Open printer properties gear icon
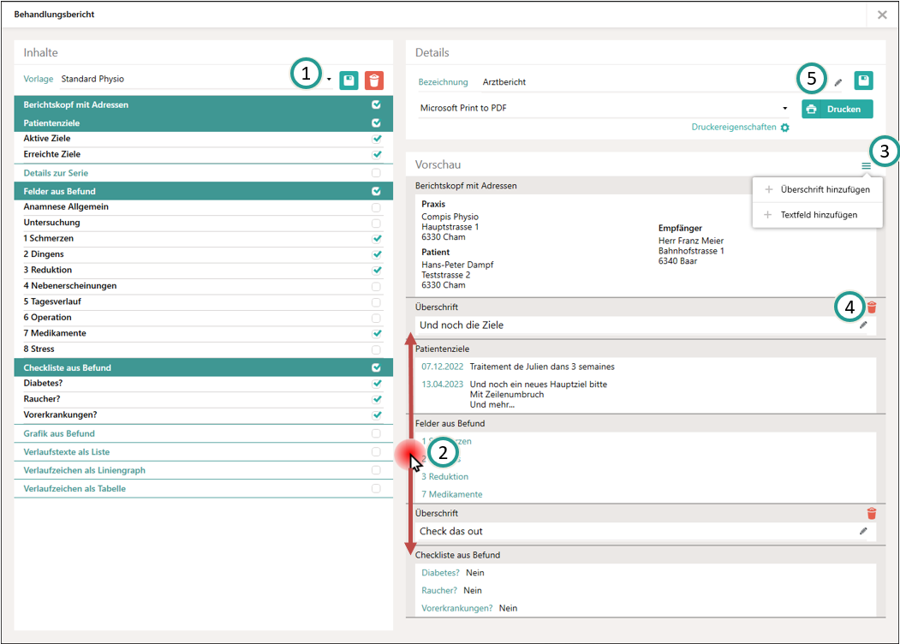This screenshot has width=900, height=644. (785, 128)
